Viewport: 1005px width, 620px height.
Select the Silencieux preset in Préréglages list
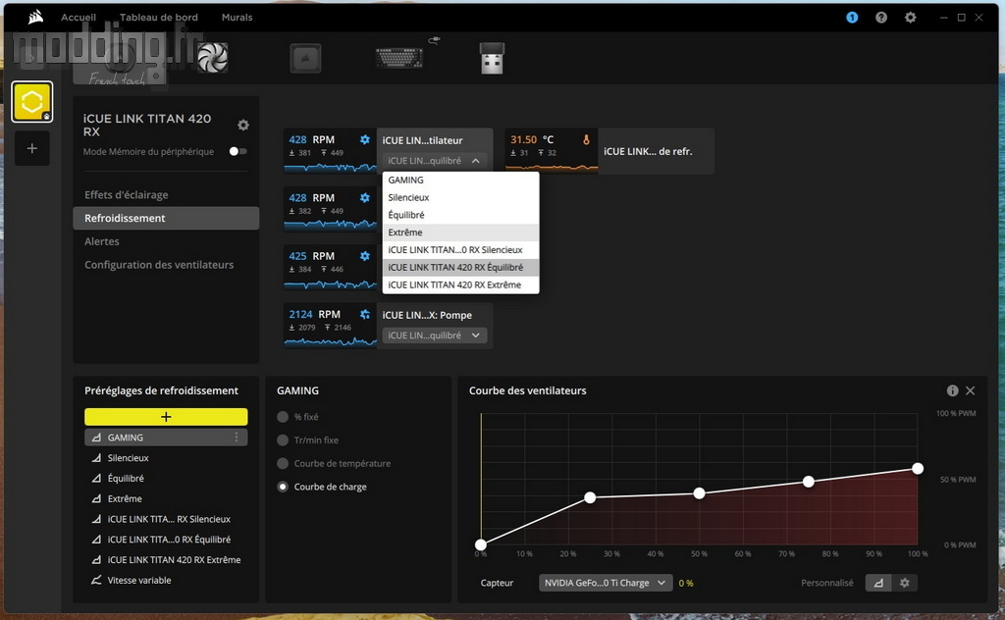click(x=166, y=458)
